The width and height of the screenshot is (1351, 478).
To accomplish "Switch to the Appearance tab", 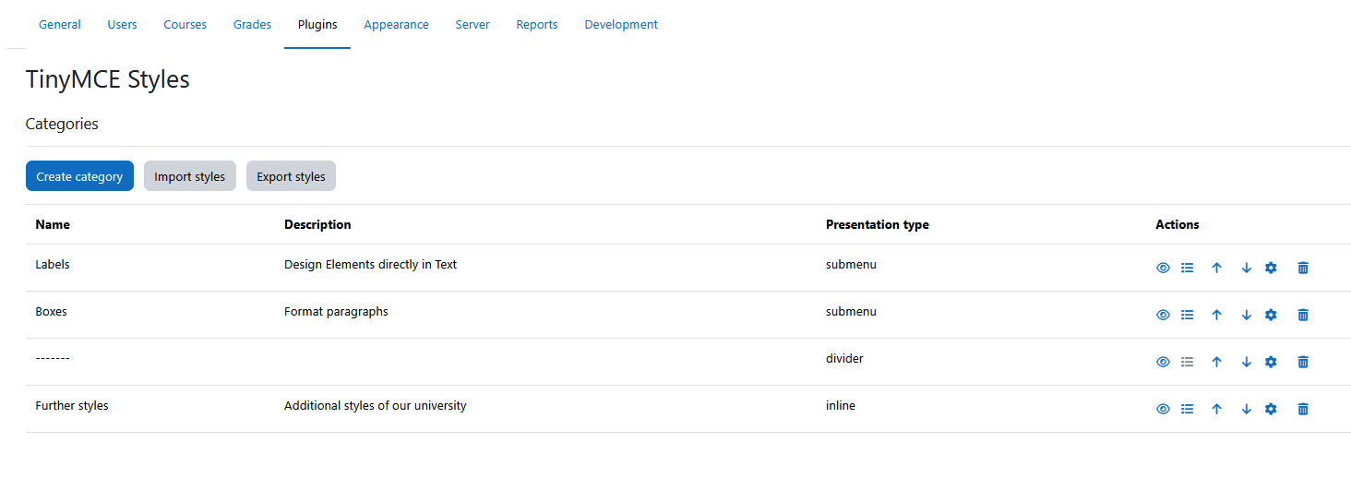I will 396,25.
